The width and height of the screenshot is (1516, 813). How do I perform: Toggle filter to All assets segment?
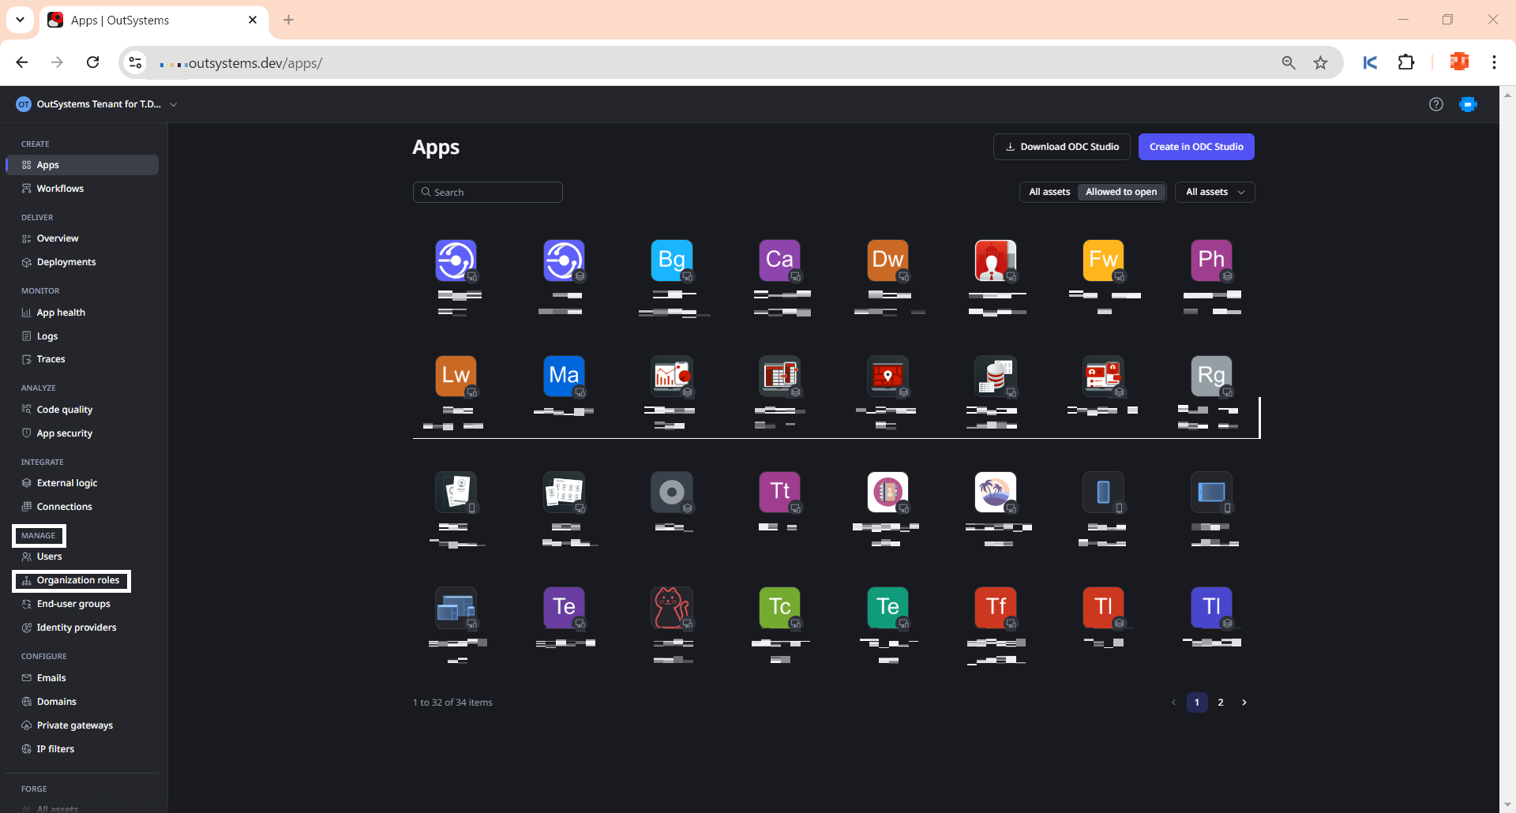(1049, 192)
